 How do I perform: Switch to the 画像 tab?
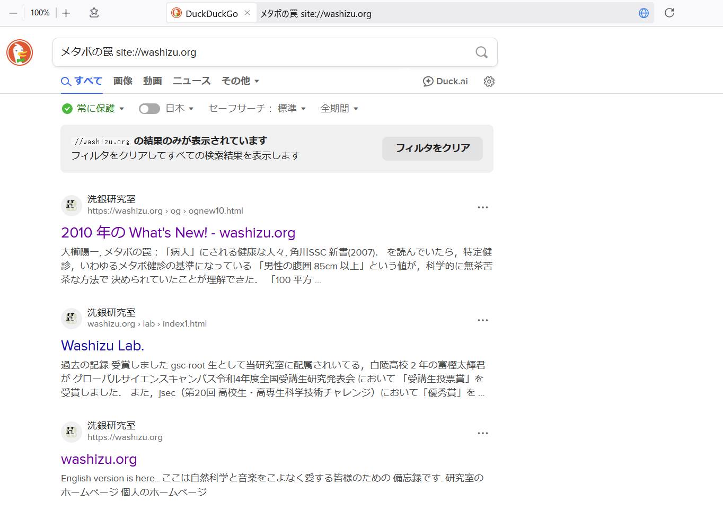click(123, 81)
